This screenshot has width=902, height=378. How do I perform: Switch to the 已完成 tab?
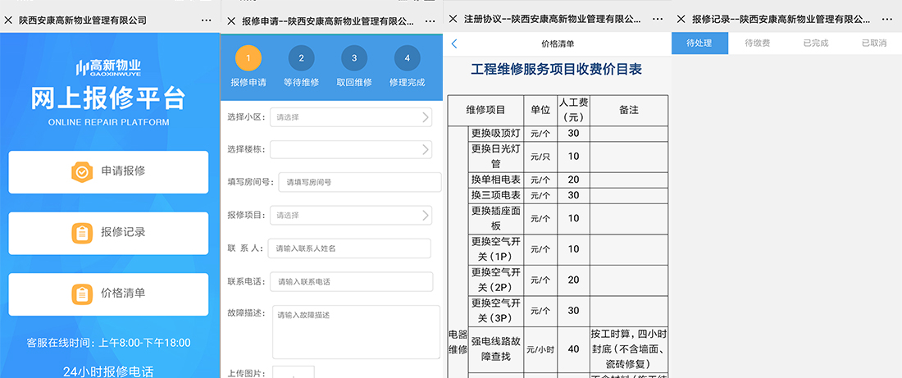pos(815,43)
